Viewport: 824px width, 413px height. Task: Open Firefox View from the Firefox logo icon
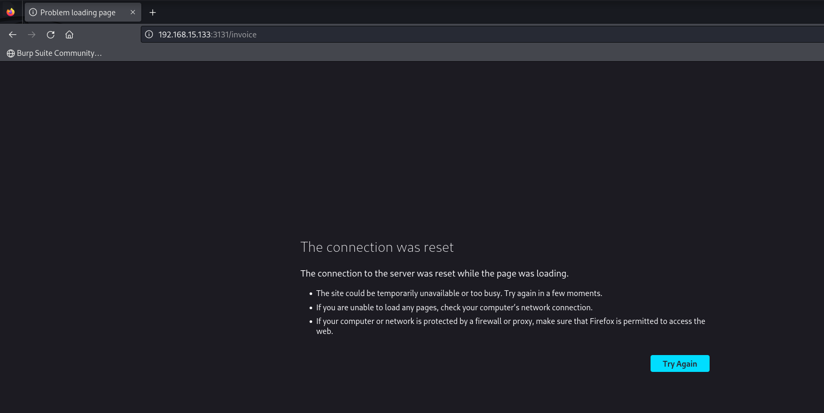tap(11, 12)
